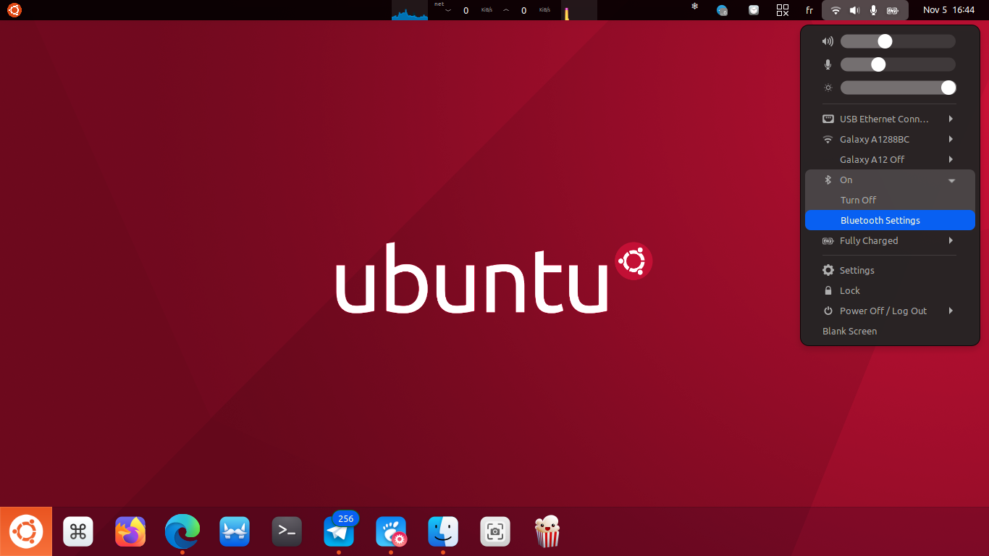
Task: Click the snowflake indicator in the top bar
Action: click(694, 7)
